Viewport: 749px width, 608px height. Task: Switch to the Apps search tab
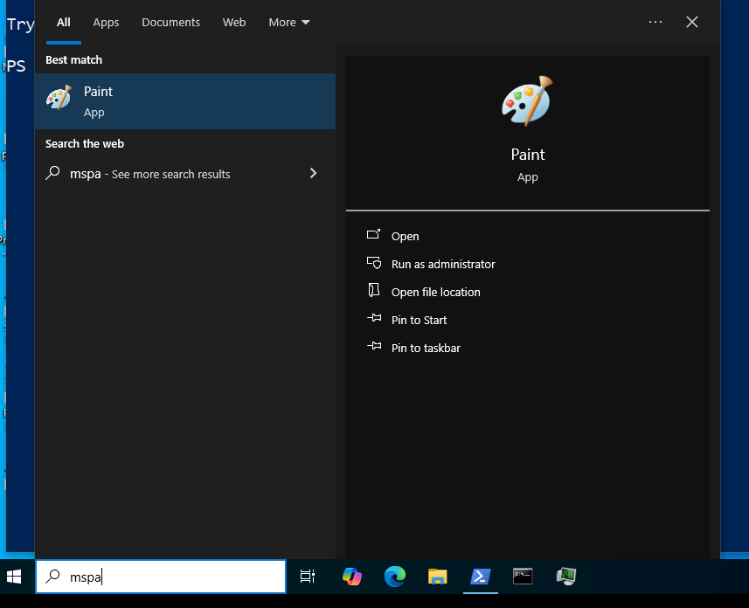coord(106,23)
